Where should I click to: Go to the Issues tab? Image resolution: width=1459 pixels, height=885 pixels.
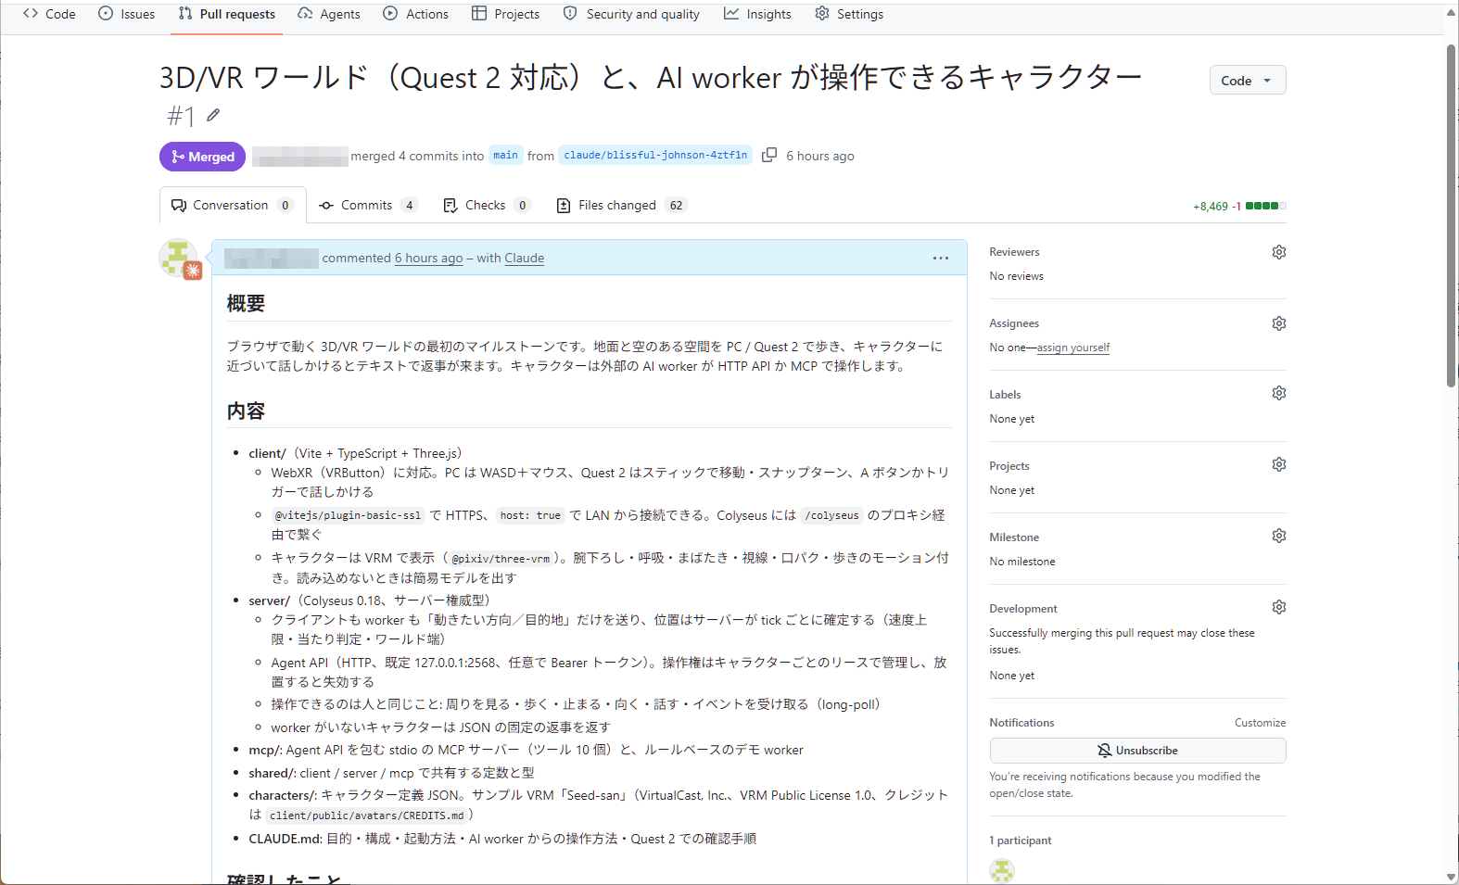coord(127,14)
